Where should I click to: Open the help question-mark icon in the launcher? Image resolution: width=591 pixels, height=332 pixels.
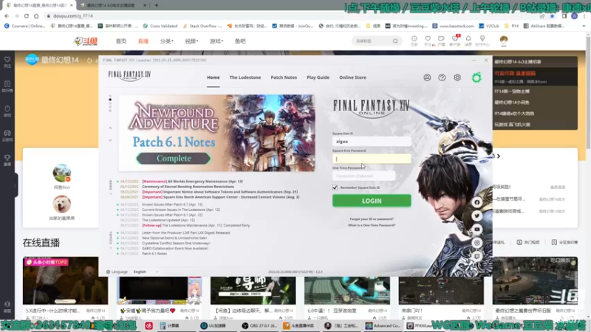pyautogui.click(x=442, y=77)
